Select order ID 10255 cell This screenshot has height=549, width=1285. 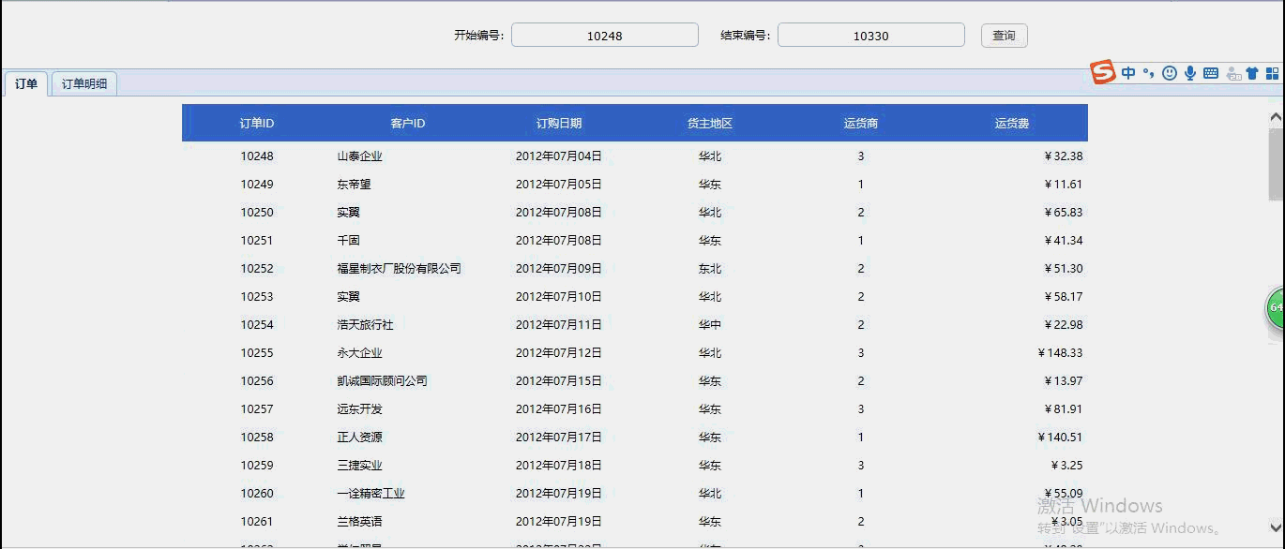click(x=257, y=353)
